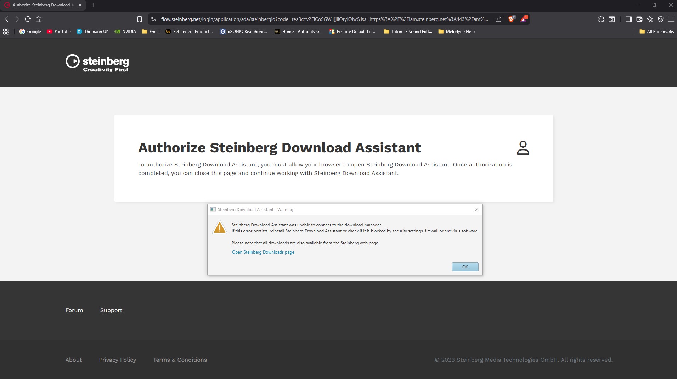Open the browser home page
This screenshot has height=379, width=677.
[x=39, y=19]
